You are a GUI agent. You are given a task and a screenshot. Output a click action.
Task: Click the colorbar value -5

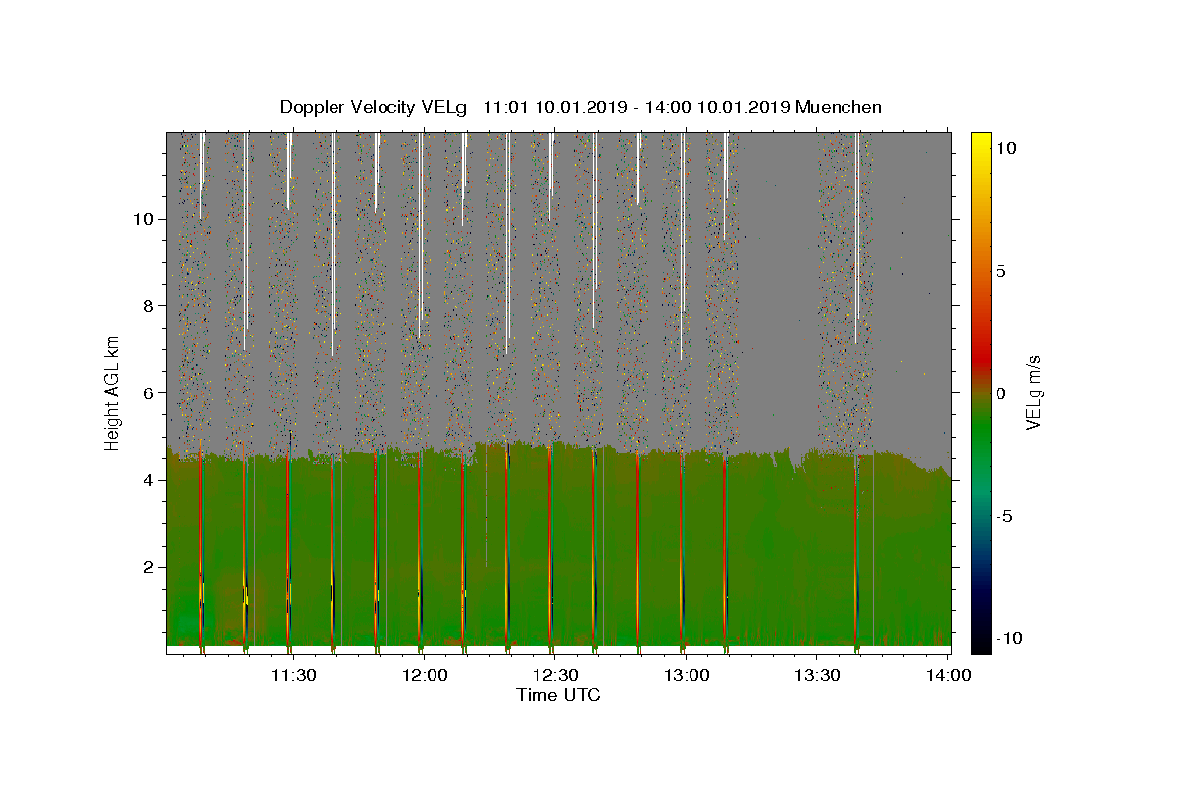(1002, 516)
